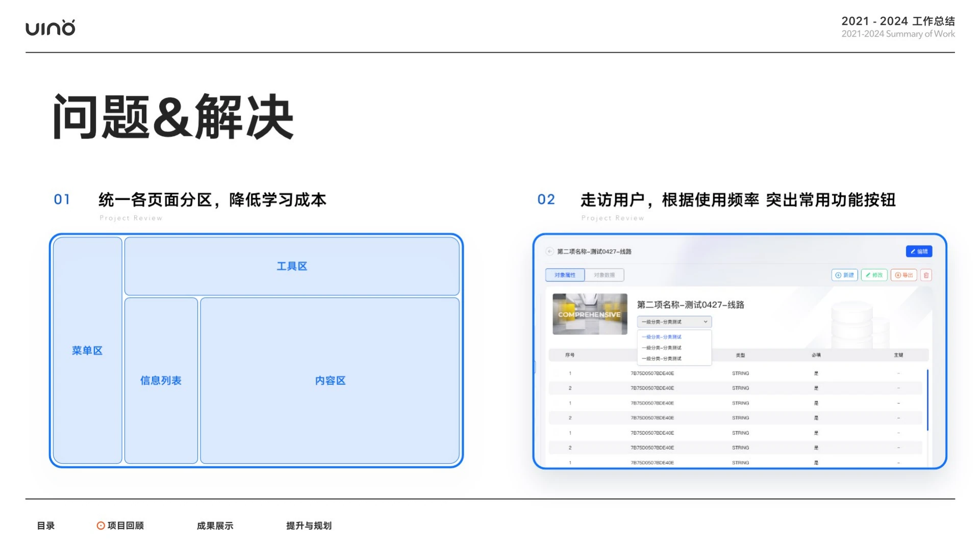
Task: Click the heading 统一各页面分区，降低学习成本
Action: 212,200
